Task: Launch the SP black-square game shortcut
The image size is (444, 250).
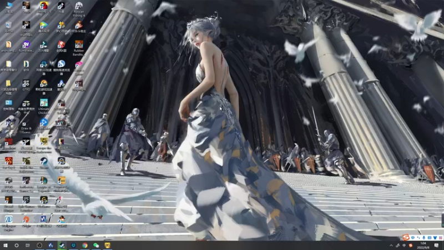Action: click(x=26, y=142)
